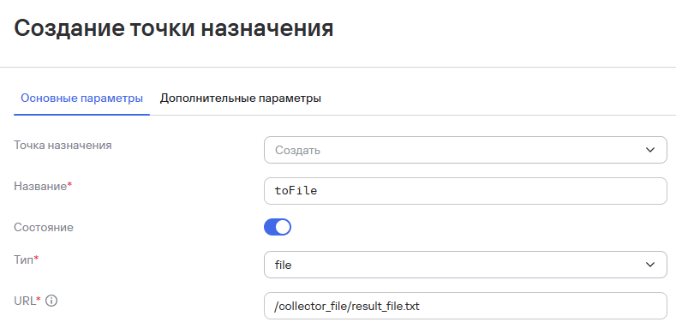Click the info icon next to URL

(51, 301)
